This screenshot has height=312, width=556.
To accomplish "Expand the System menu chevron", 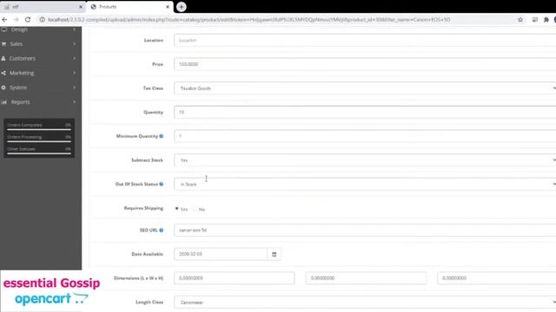I will pyautogui.click(x=75, y=88).
